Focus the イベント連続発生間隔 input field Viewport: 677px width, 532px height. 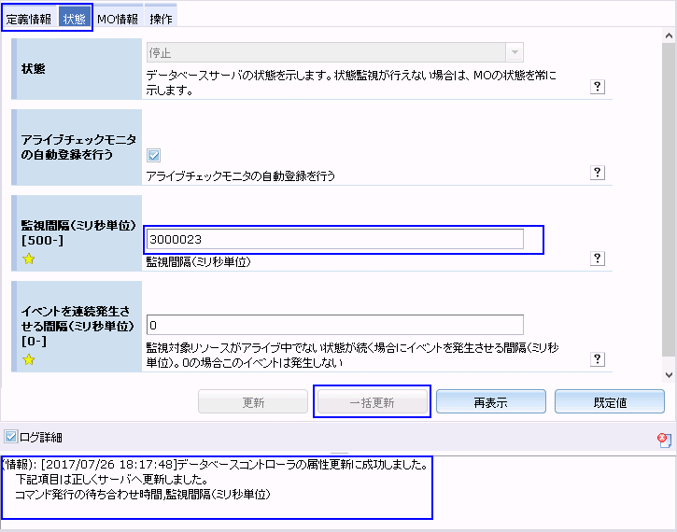(334, 325)
